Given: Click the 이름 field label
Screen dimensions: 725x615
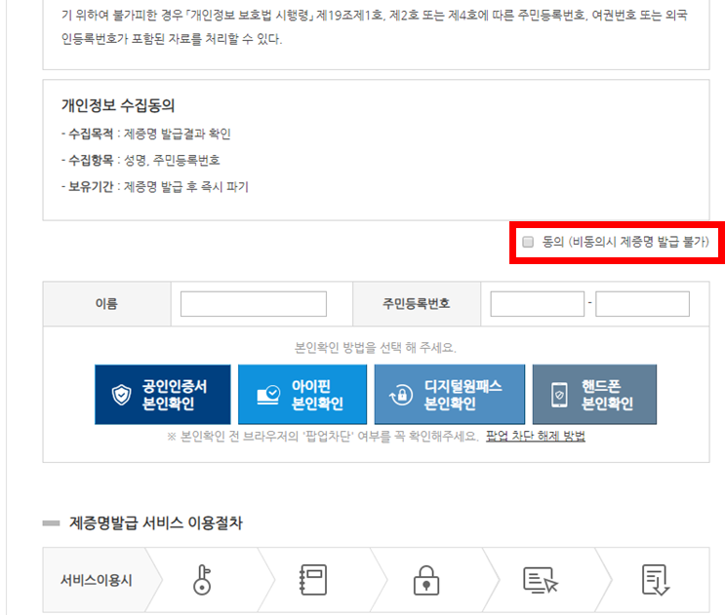Looking at the screenshot, I should tap(106, 304).
